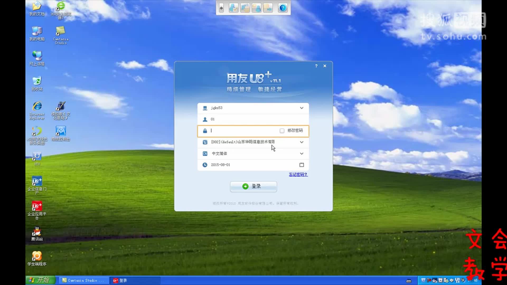Open the [002] 山东华阳 account dropdown
This screenshot has height=285, width=507.
[301, 142]
